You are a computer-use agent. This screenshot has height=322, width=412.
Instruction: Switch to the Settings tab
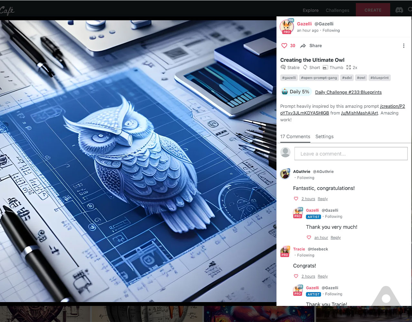click(x=324, y=137)
